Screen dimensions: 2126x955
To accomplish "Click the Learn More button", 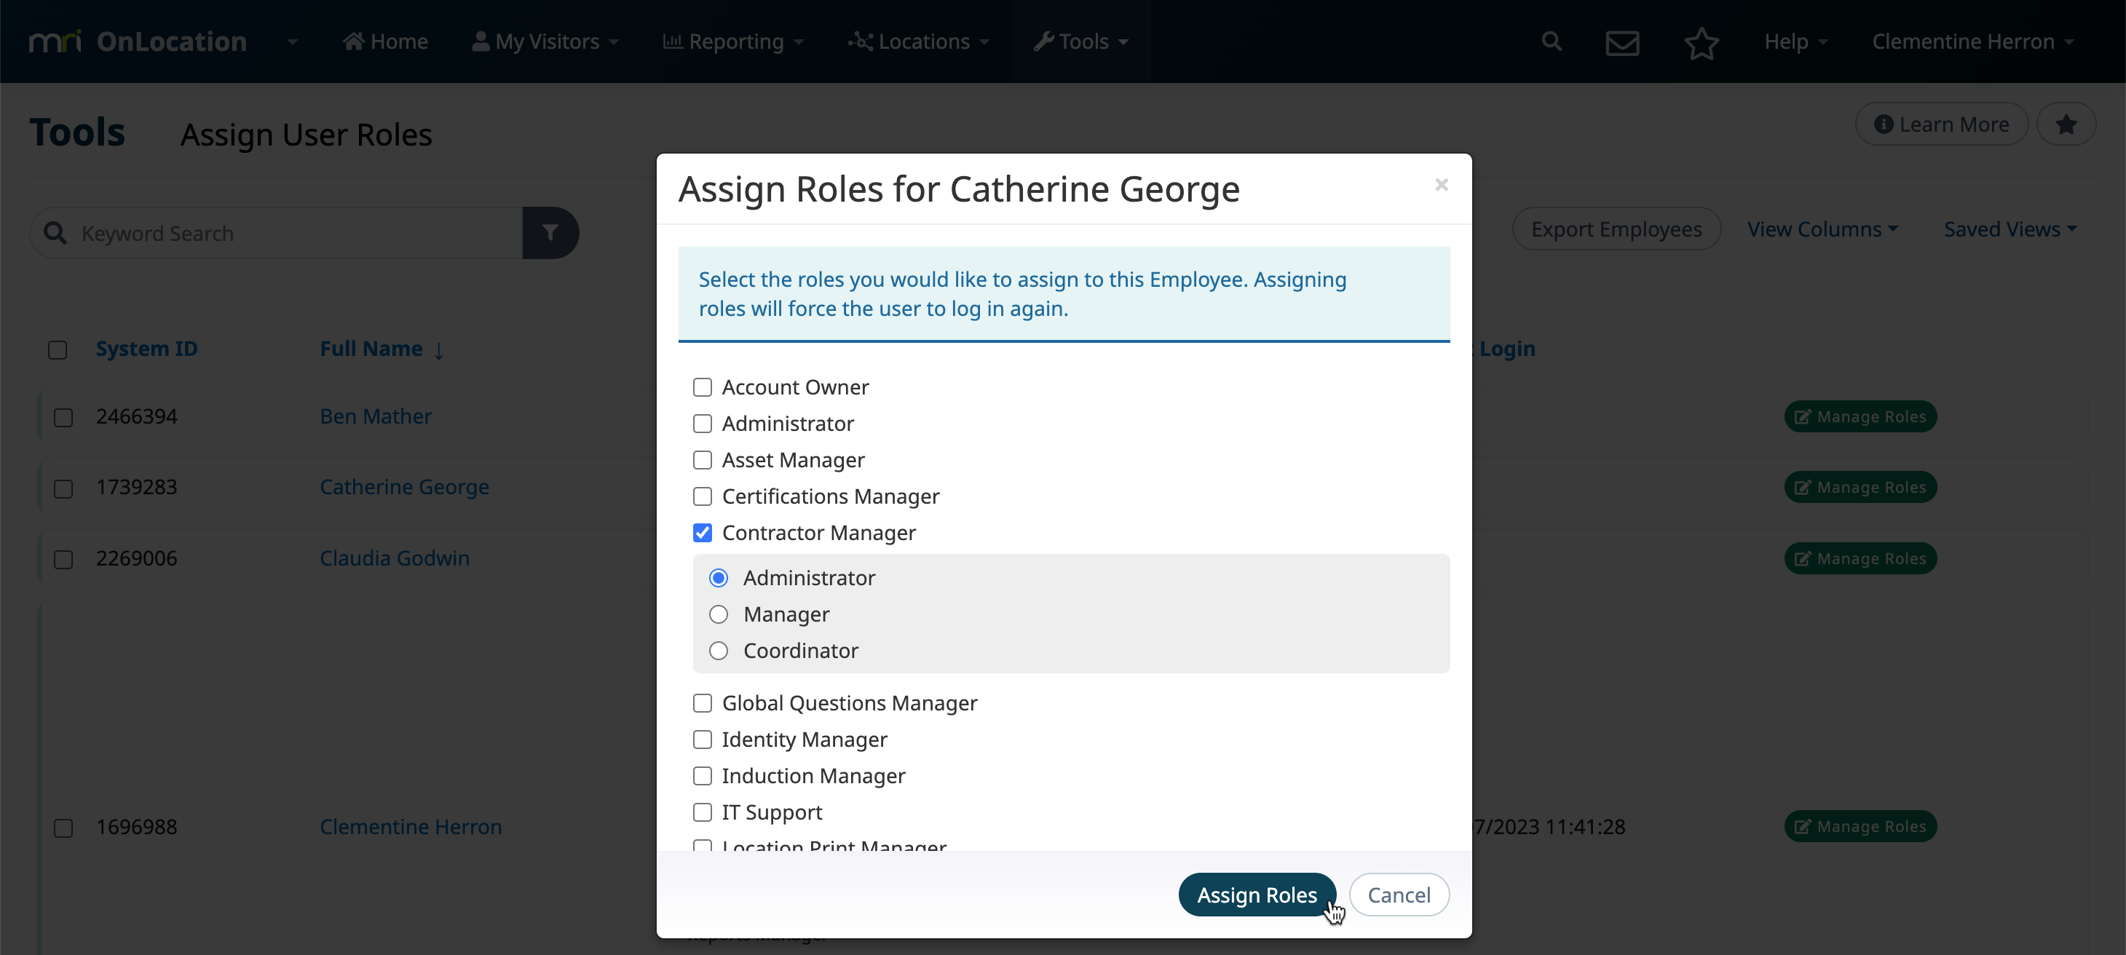I will coord(1942,124).
